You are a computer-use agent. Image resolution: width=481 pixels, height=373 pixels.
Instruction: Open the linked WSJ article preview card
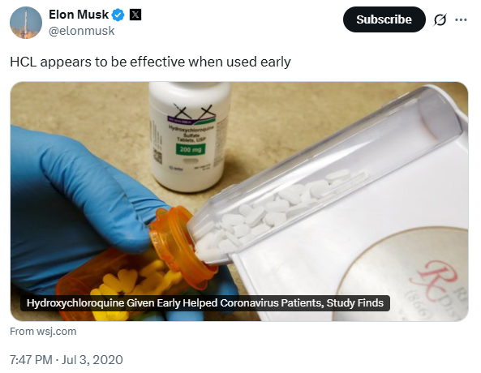click(239, 202)
